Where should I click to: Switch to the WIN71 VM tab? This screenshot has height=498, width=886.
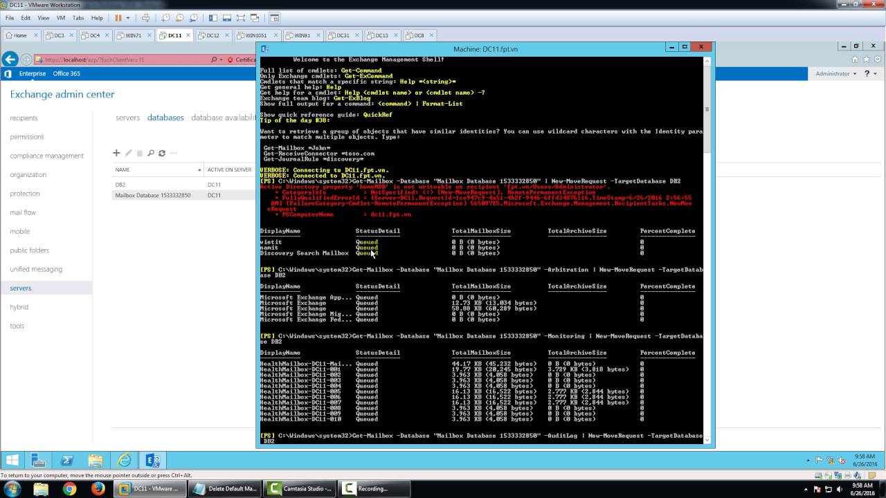click(x=133, y=35)
